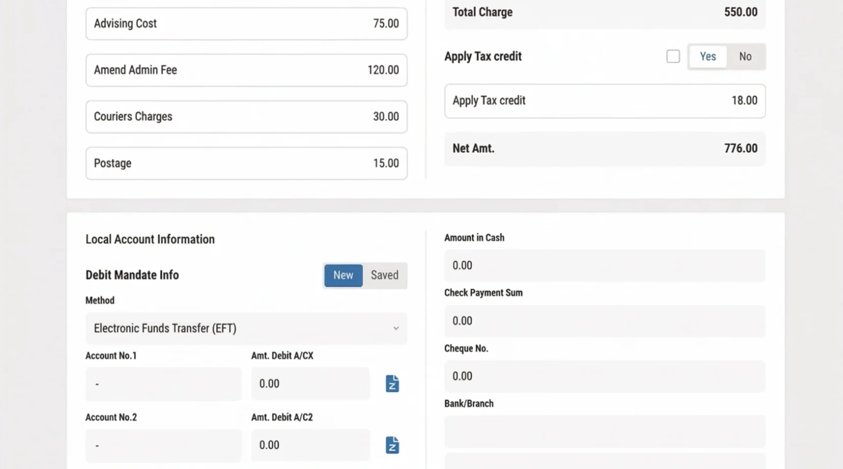Switch Debit Mandate Info to "Saved"
Viewport: 843px width, 469px height.
click(x=385, y=275)
